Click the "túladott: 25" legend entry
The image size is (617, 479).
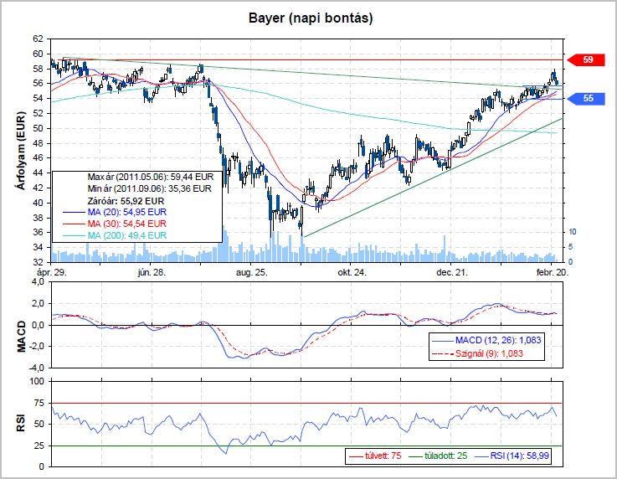point(438,456)
